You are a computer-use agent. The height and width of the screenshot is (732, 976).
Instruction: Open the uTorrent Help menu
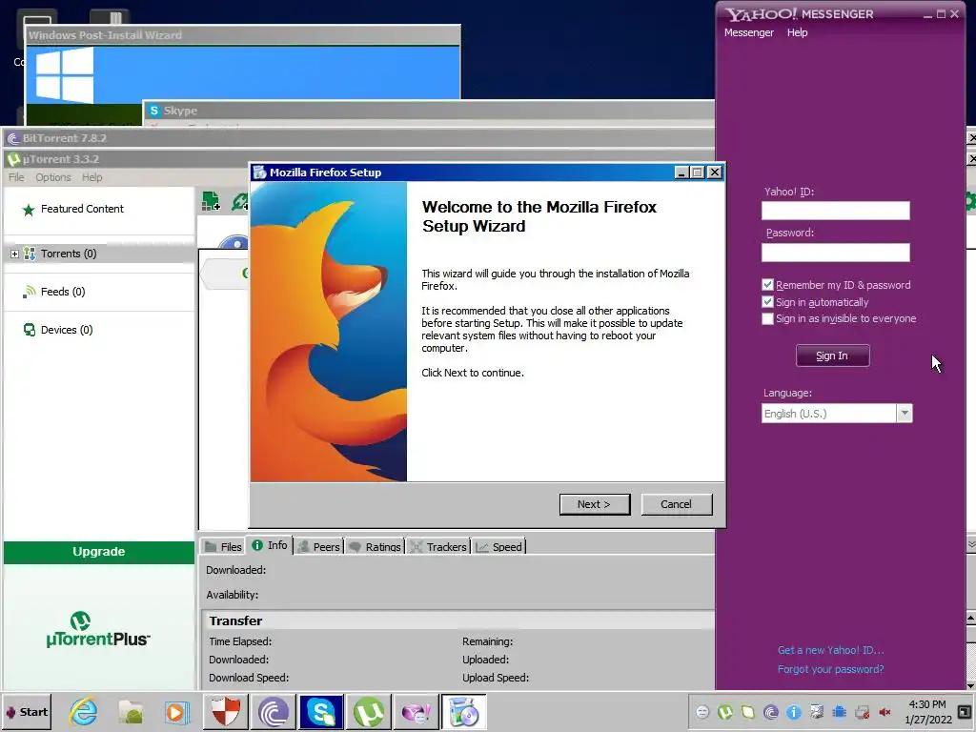click(x=92, y=177)
